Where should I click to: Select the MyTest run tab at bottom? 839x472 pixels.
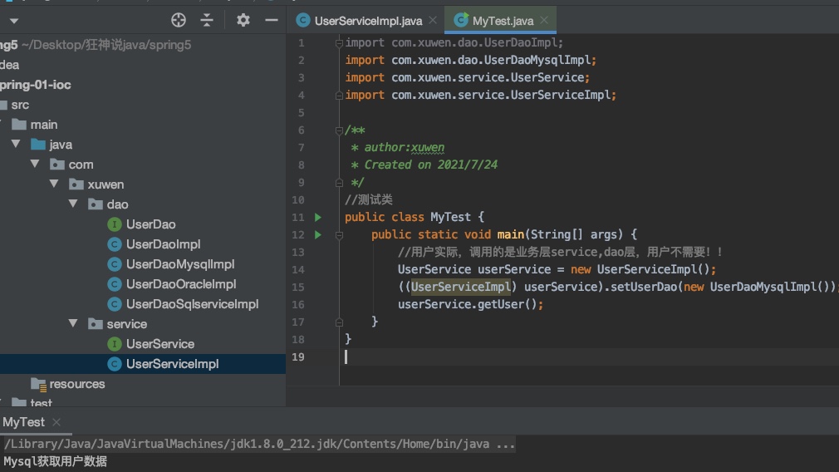pyautogui.click(x=24, y=422)
